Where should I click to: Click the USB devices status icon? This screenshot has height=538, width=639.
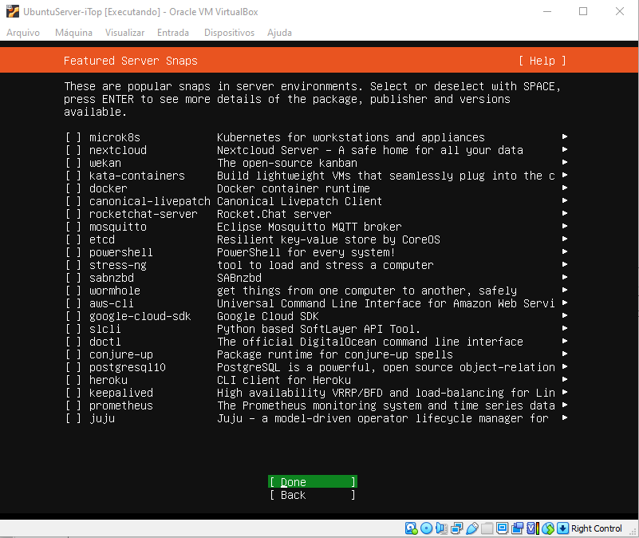(x=472, y=528)
